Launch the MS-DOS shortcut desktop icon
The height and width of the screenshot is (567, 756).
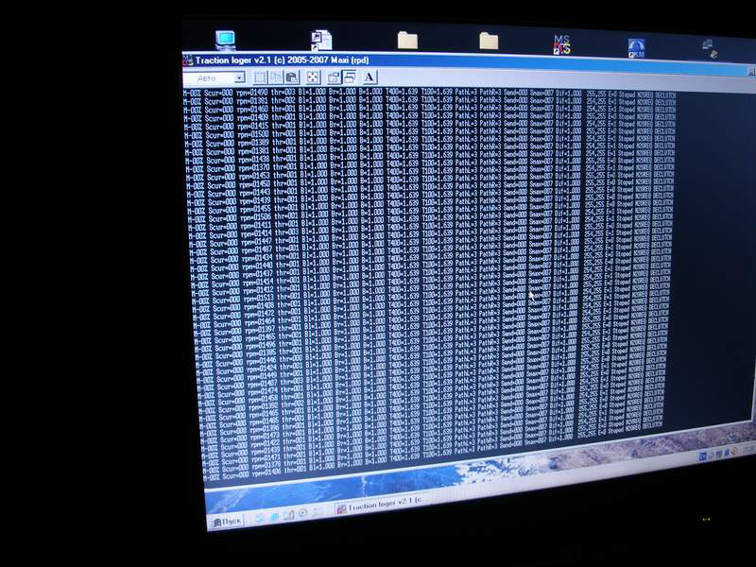pos(563,43)
